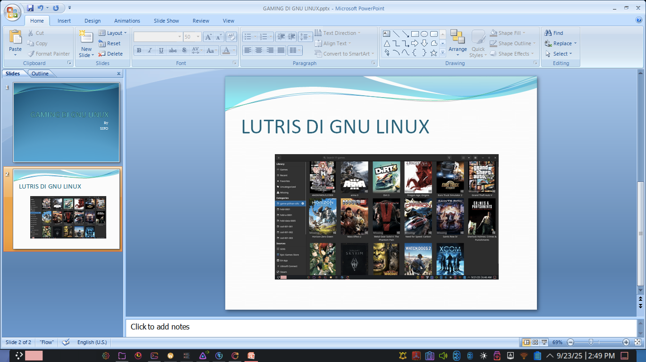
Task: Start Slide Show from status bar
Action: coord(544,342)
